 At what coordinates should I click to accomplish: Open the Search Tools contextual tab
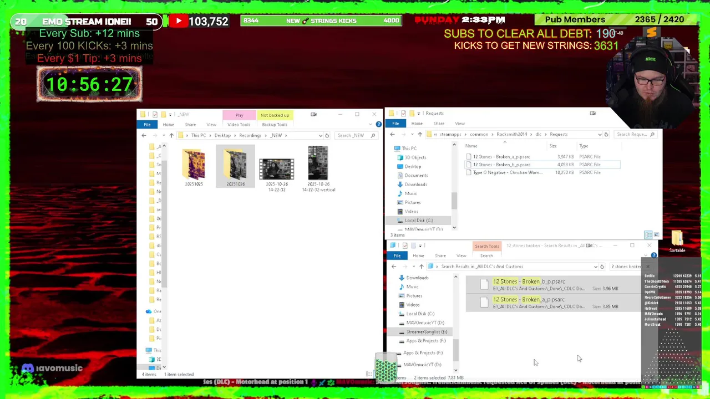tap(486, 246)
